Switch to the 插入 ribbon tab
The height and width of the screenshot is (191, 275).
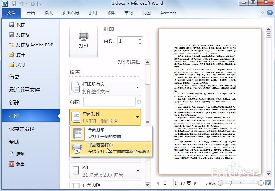point(48,13)
